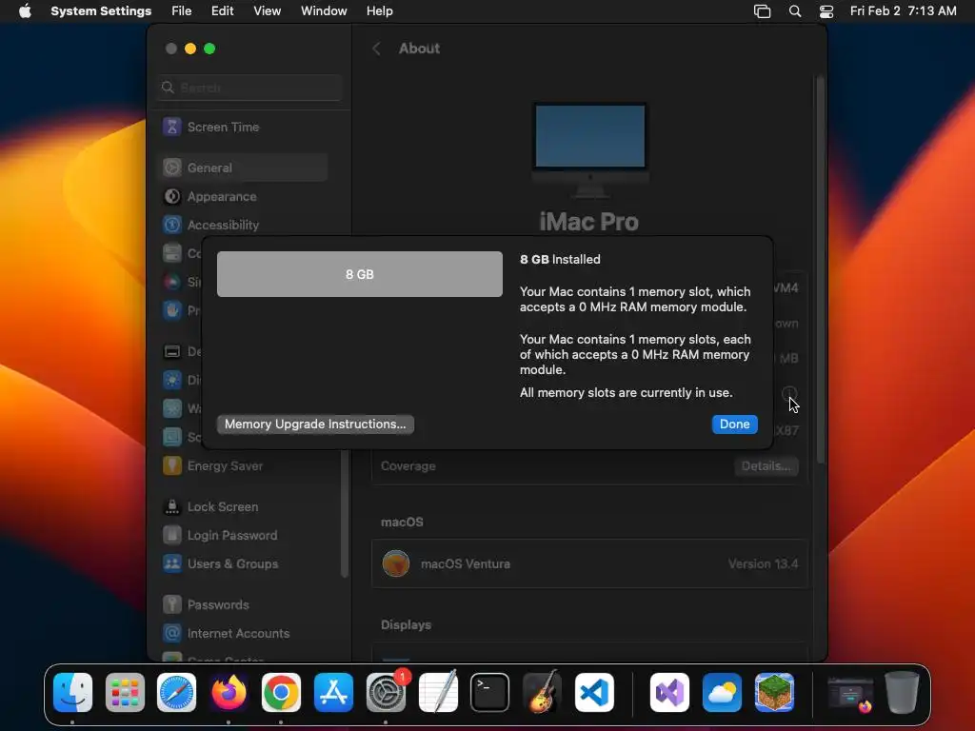
Task: Open the Window menu
Action: click(324, 11)
